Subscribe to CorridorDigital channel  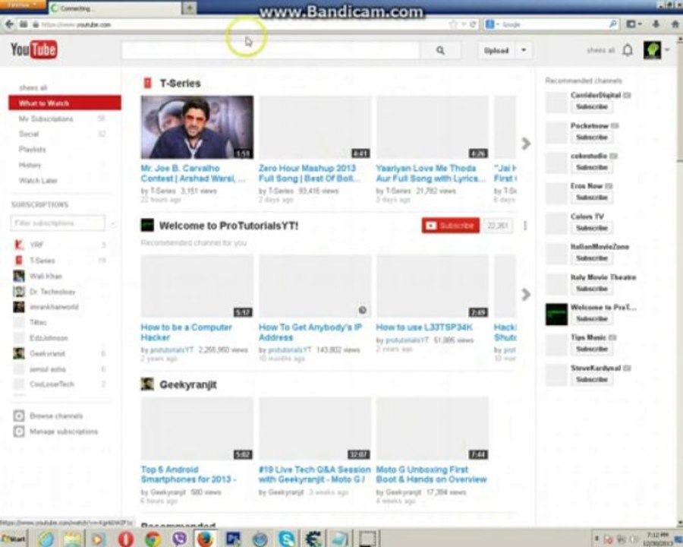click(591, 106)
